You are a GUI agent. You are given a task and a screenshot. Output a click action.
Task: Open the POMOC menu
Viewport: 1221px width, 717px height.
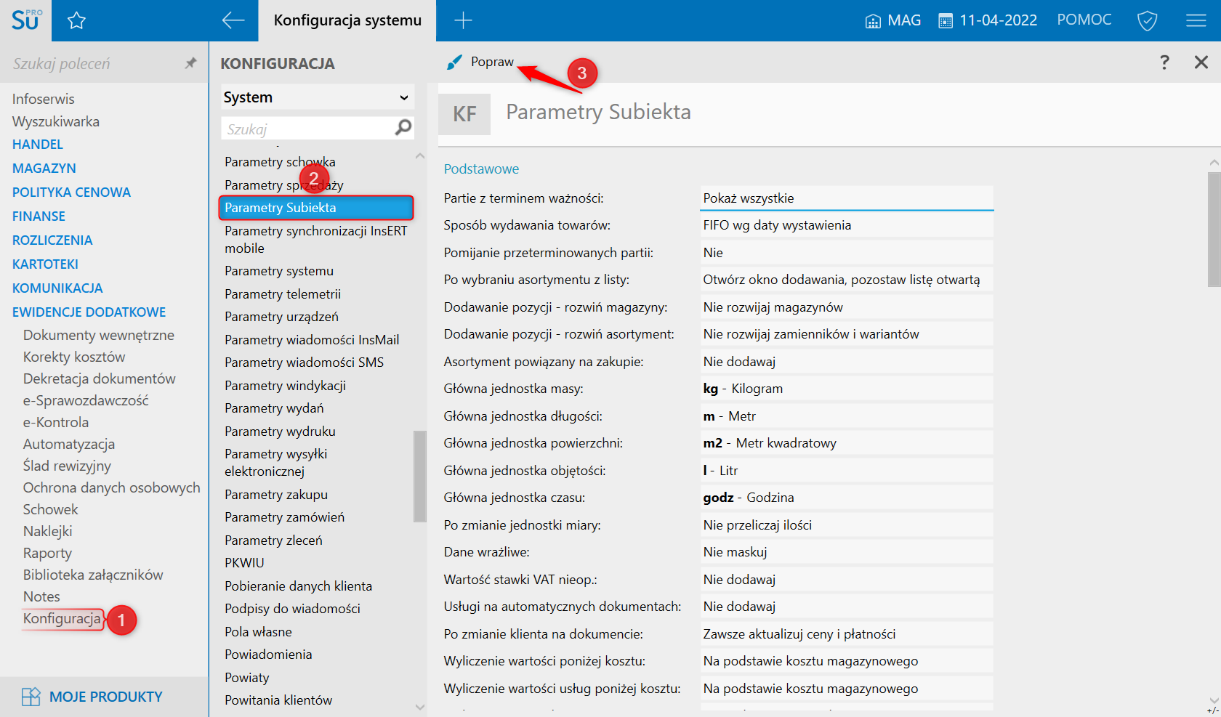tap(1084, 20)
